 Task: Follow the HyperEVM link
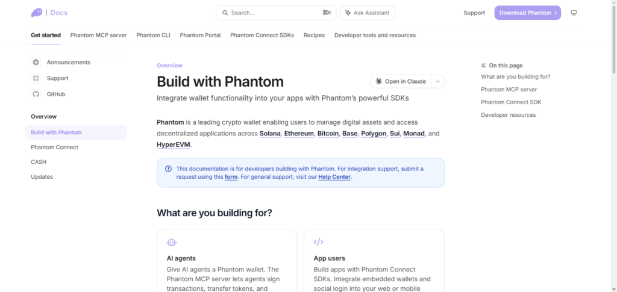click(x=174, y=144)
